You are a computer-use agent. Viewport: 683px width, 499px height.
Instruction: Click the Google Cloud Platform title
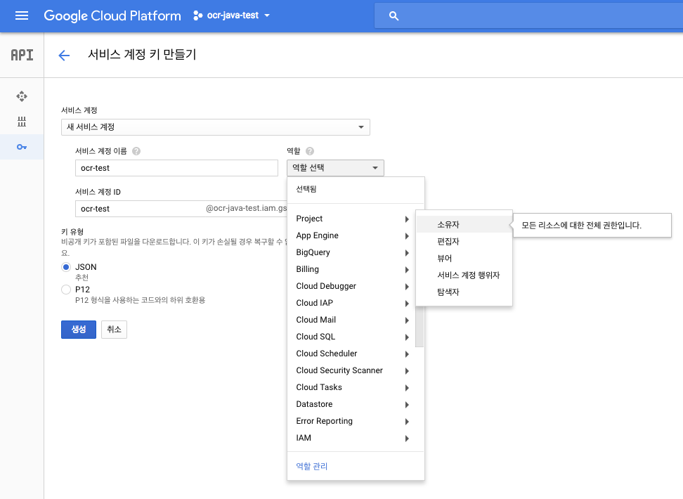[112, 16]
